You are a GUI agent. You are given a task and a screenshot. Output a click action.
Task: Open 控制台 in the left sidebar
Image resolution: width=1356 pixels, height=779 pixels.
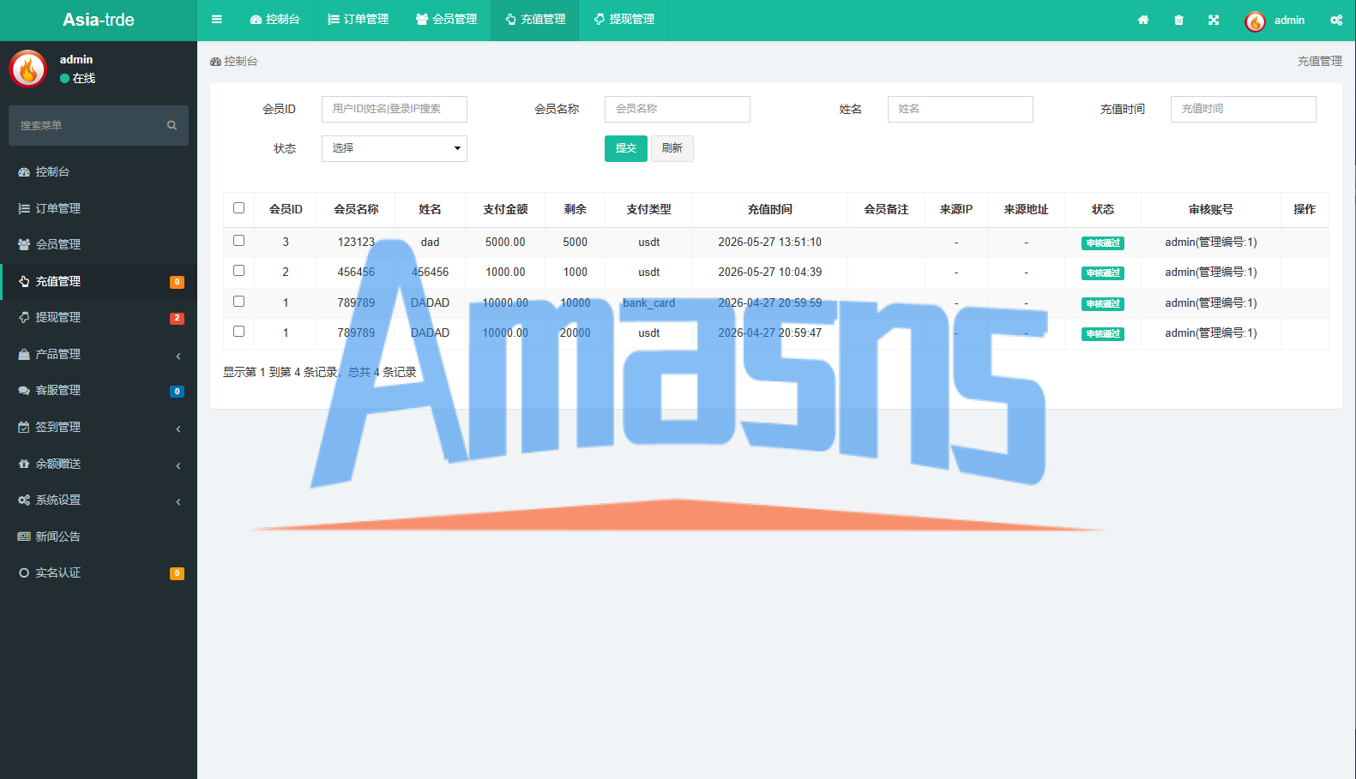click(x=99, y=171)
